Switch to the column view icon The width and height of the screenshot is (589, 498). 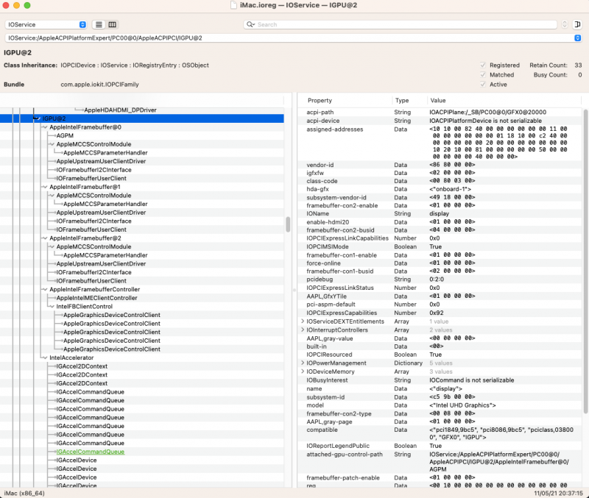coord(111,24)
